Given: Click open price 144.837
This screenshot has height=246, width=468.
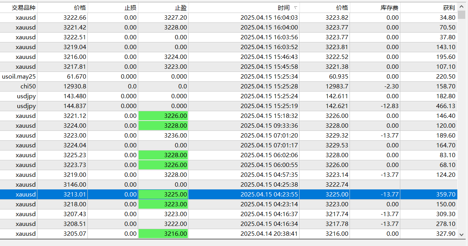Looking at the screenshot, I should pos(75,106).
